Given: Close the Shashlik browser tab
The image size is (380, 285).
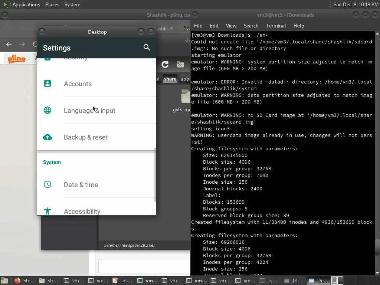Looking at the screenshot, I should click(171, 28).
